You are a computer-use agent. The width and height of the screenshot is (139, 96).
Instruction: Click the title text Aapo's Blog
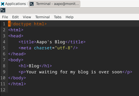tap(51, 42)
